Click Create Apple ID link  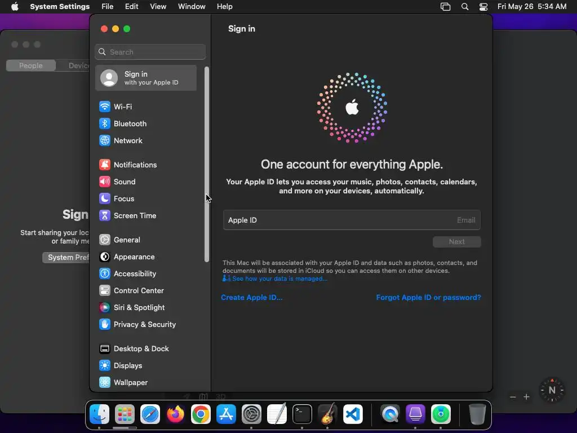[252, 298]
